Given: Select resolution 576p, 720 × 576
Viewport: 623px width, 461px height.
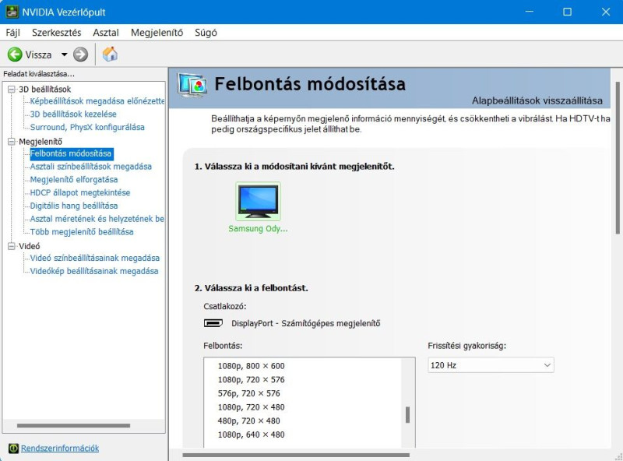Looking at the screenshot, I should pyautogui.click(x=248, y=393).
